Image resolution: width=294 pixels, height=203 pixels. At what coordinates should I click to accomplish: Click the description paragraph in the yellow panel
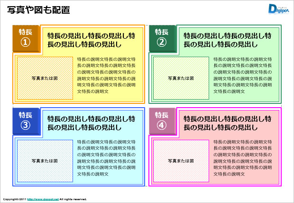pyautogui.click(x=106, y=75)
